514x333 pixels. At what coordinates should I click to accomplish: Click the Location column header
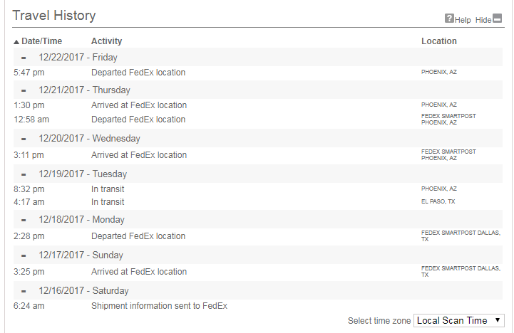(x=438, y=41)
